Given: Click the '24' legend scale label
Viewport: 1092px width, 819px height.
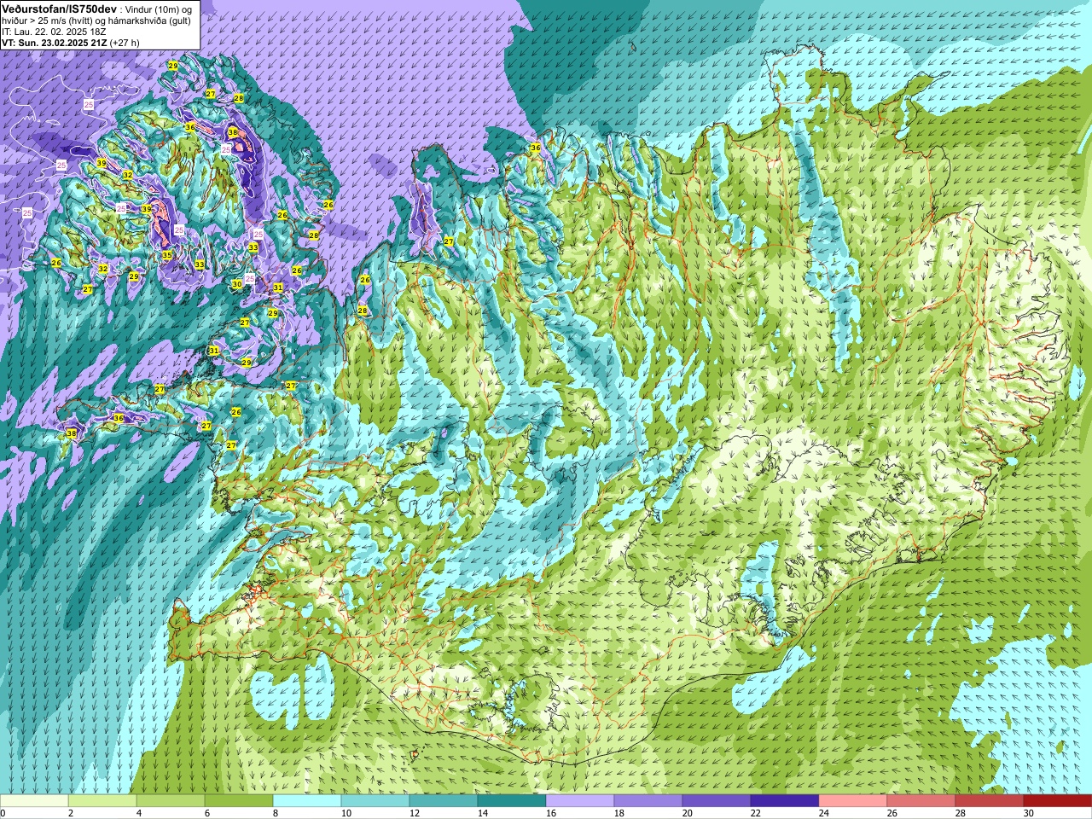Looking at the screenshot, I should coord(823,813).
